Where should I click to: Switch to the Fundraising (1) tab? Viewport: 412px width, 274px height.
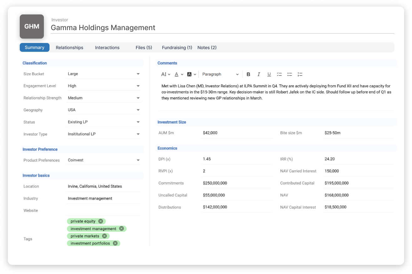point(177,48)
